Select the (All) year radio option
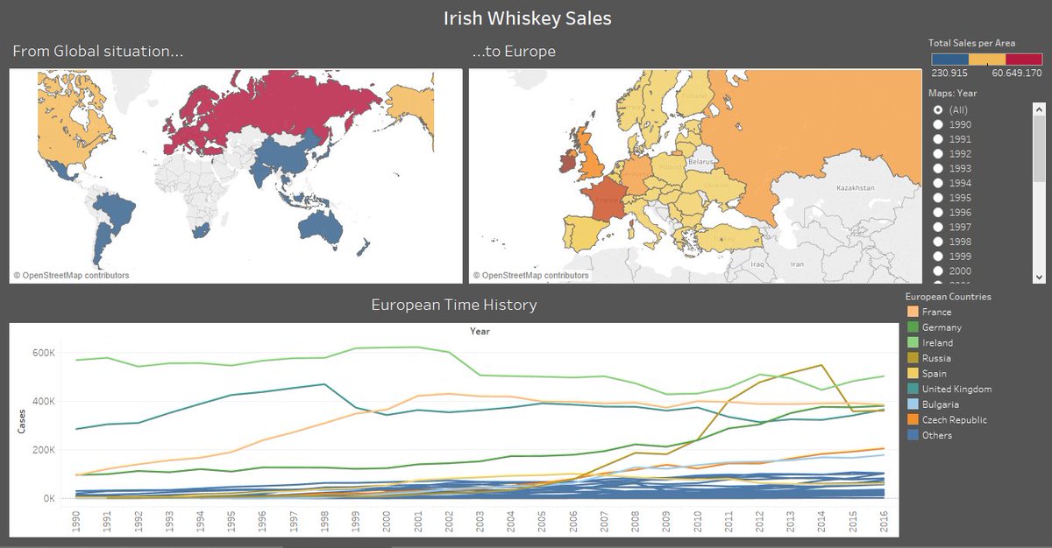Screen dimensions: 1052x548 point(938,109)
